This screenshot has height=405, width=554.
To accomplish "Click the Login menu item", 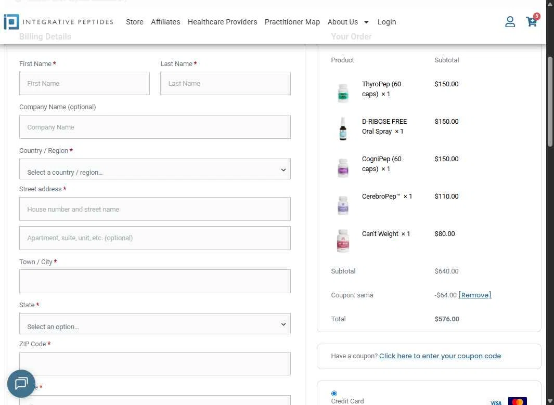I will click(386, 22).
